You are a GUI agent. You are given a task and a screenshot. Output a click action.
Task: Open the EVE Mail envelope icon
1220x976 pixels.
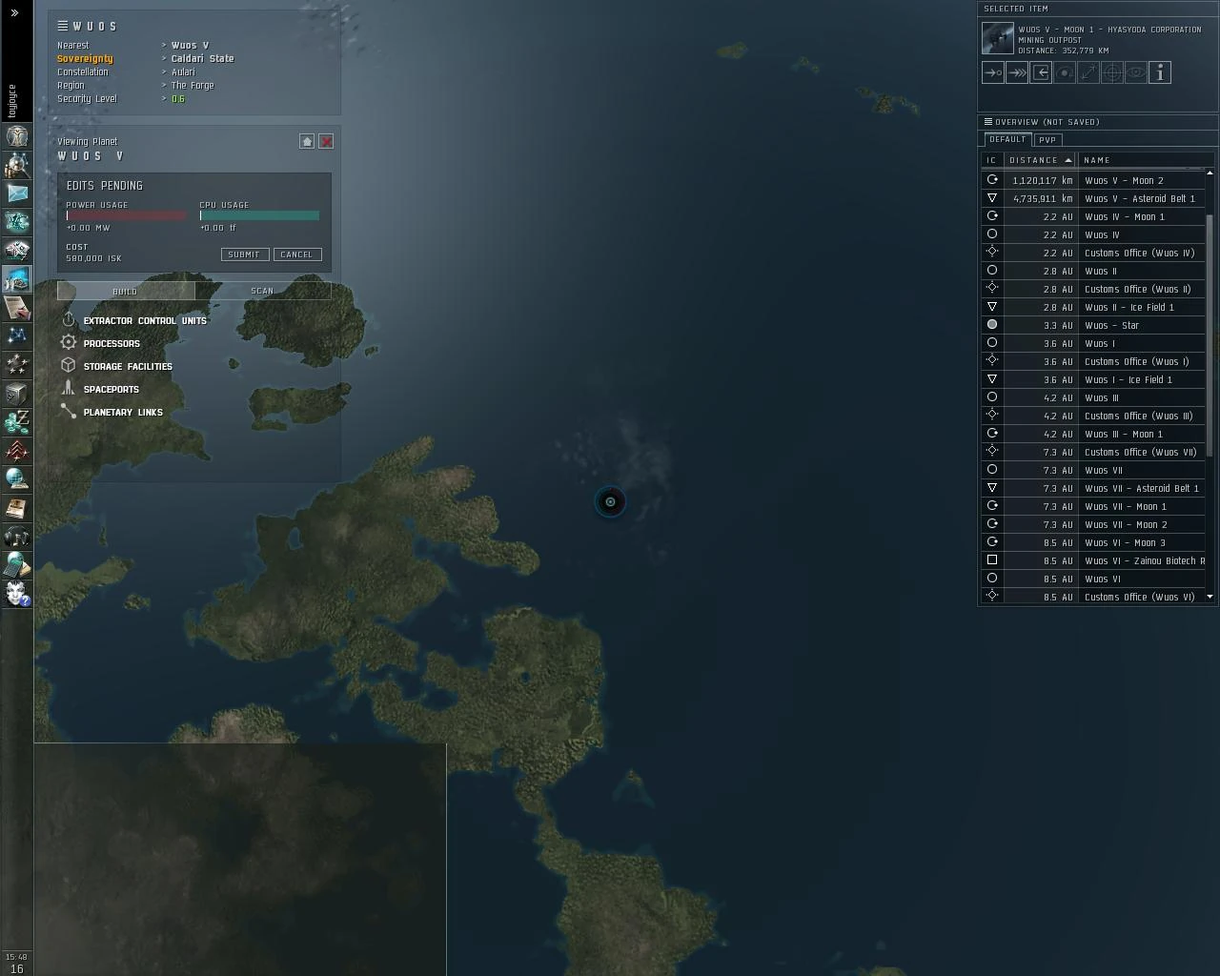tap(17, 193)
